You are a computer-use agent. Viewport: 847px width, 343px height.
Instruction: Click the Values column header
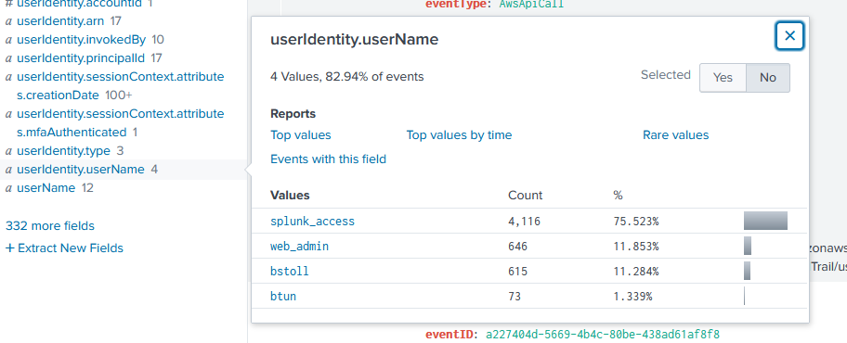[290, 196]
